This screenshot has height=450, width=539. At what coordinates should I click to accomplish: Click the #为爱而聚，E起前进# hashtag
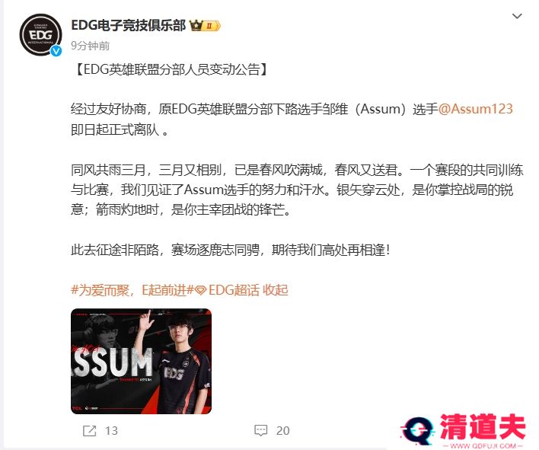132,290
